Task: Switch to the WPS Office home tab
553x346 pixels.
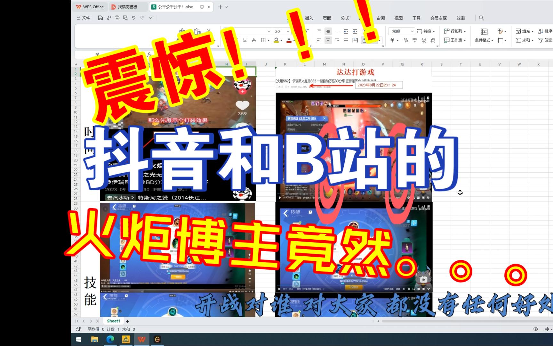Action: [x=90, y=7]
